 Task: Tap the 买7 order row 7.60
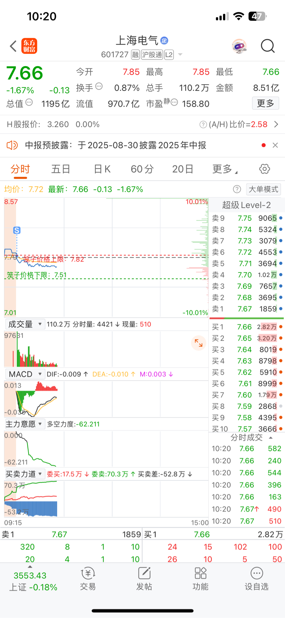coord(247,395)
